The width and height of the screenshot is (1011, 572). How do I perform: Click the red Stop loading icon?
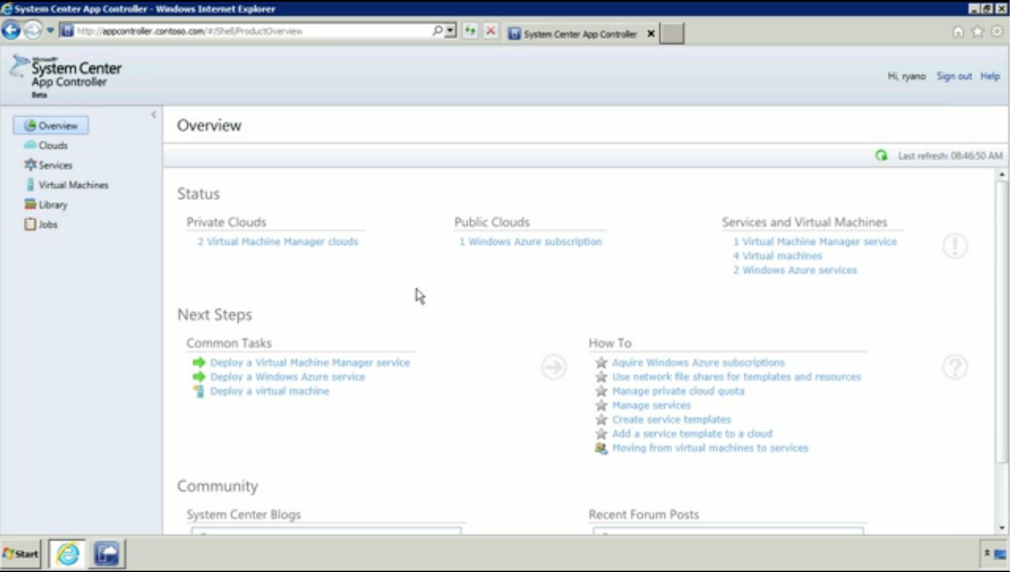click(x=490, y=30)
